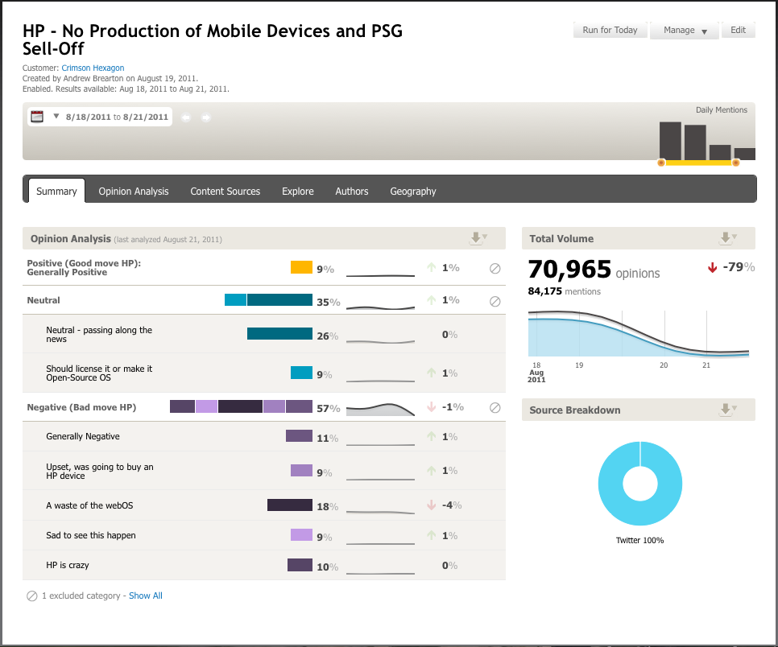The width and height of the screenshot is (778, 647).
Task: Open the Content Sources tab
Action: [x=226, y=191]
